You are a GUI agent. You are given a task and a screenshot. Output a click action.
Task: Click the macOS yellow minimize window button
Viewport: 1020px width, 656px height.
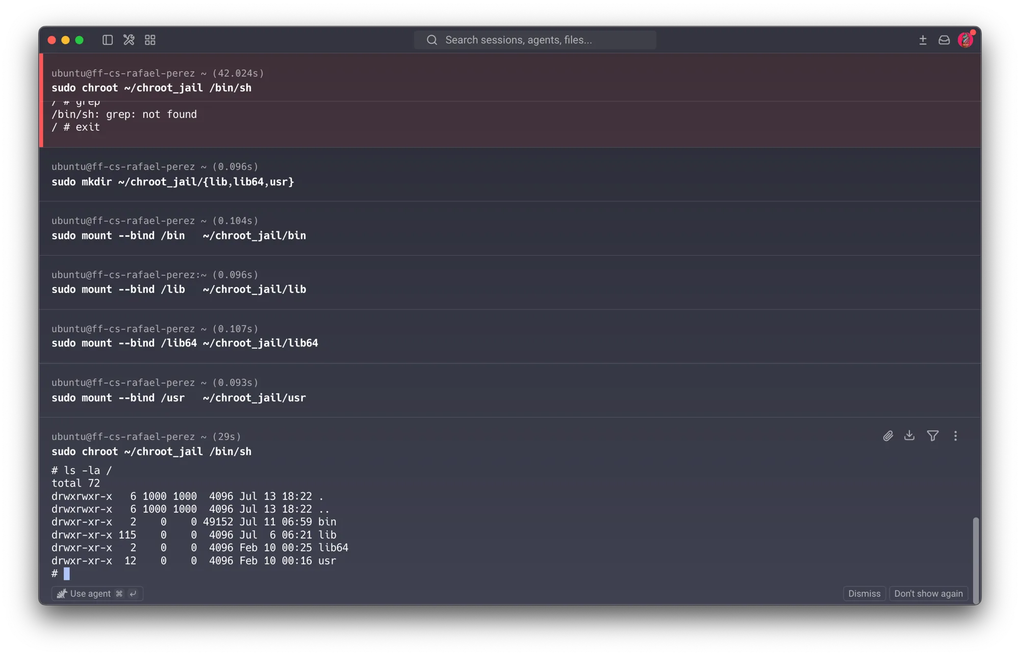point(65,40)
